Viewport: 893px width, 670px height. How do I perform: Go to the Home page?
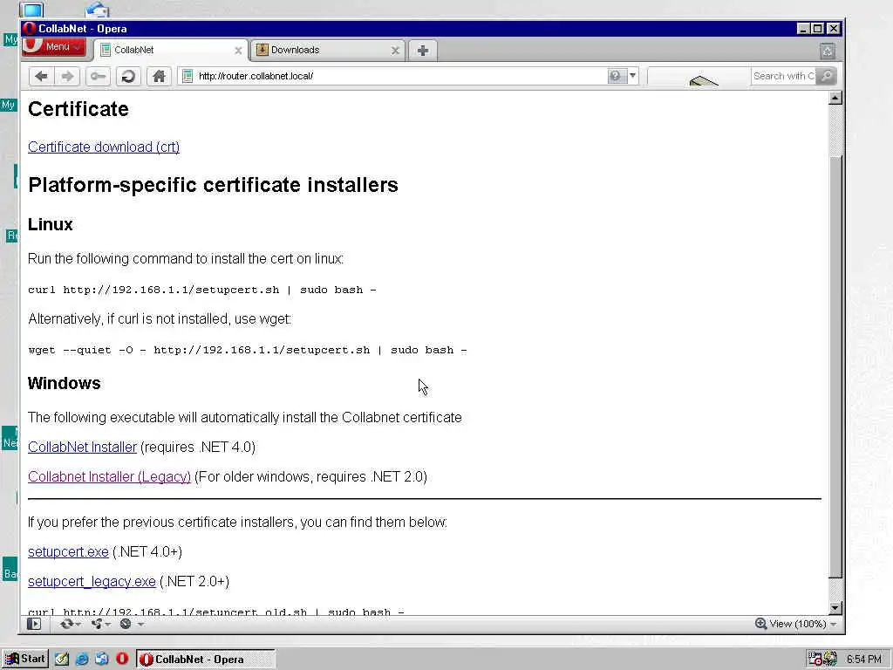(x=159, y=77)
